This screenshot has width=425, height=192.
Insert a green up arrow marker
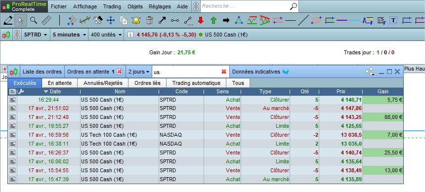pos(213,20)
